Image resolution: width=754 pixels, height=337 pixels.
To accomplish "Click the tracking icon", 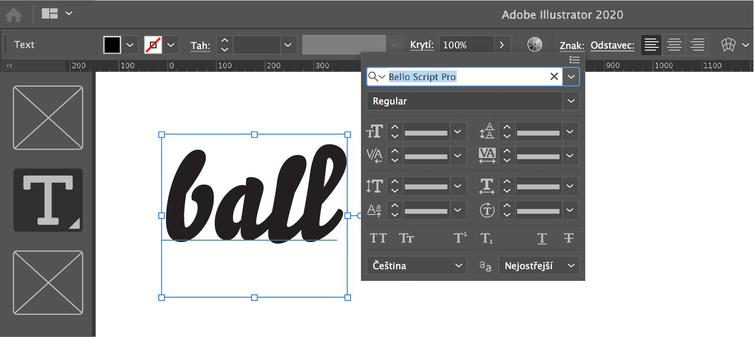I will [487, 156].
